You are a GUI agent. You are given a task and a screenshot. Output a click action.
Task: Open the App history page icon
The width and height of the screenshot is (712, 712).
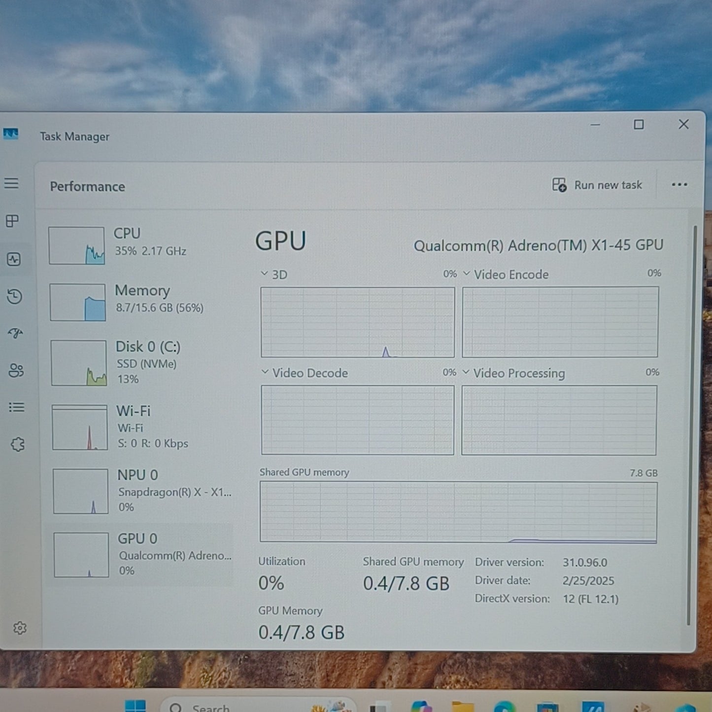(x=14, y=296)
